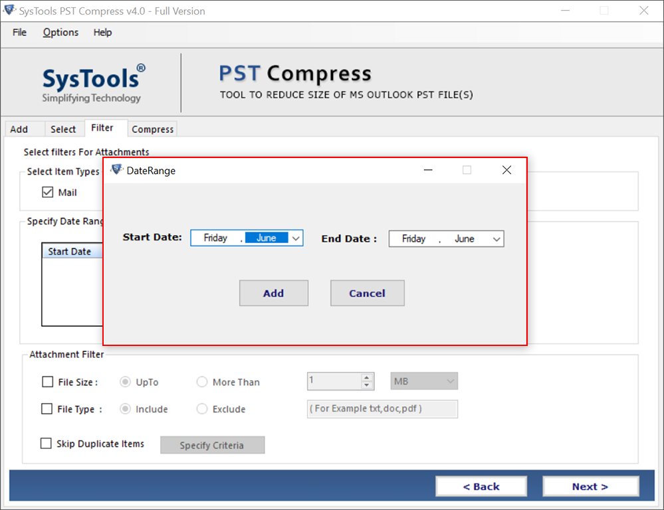This screenshot has width=664, height=510.
Task: Click the Specify Criteria button
Action: click(x=212, y=445)
